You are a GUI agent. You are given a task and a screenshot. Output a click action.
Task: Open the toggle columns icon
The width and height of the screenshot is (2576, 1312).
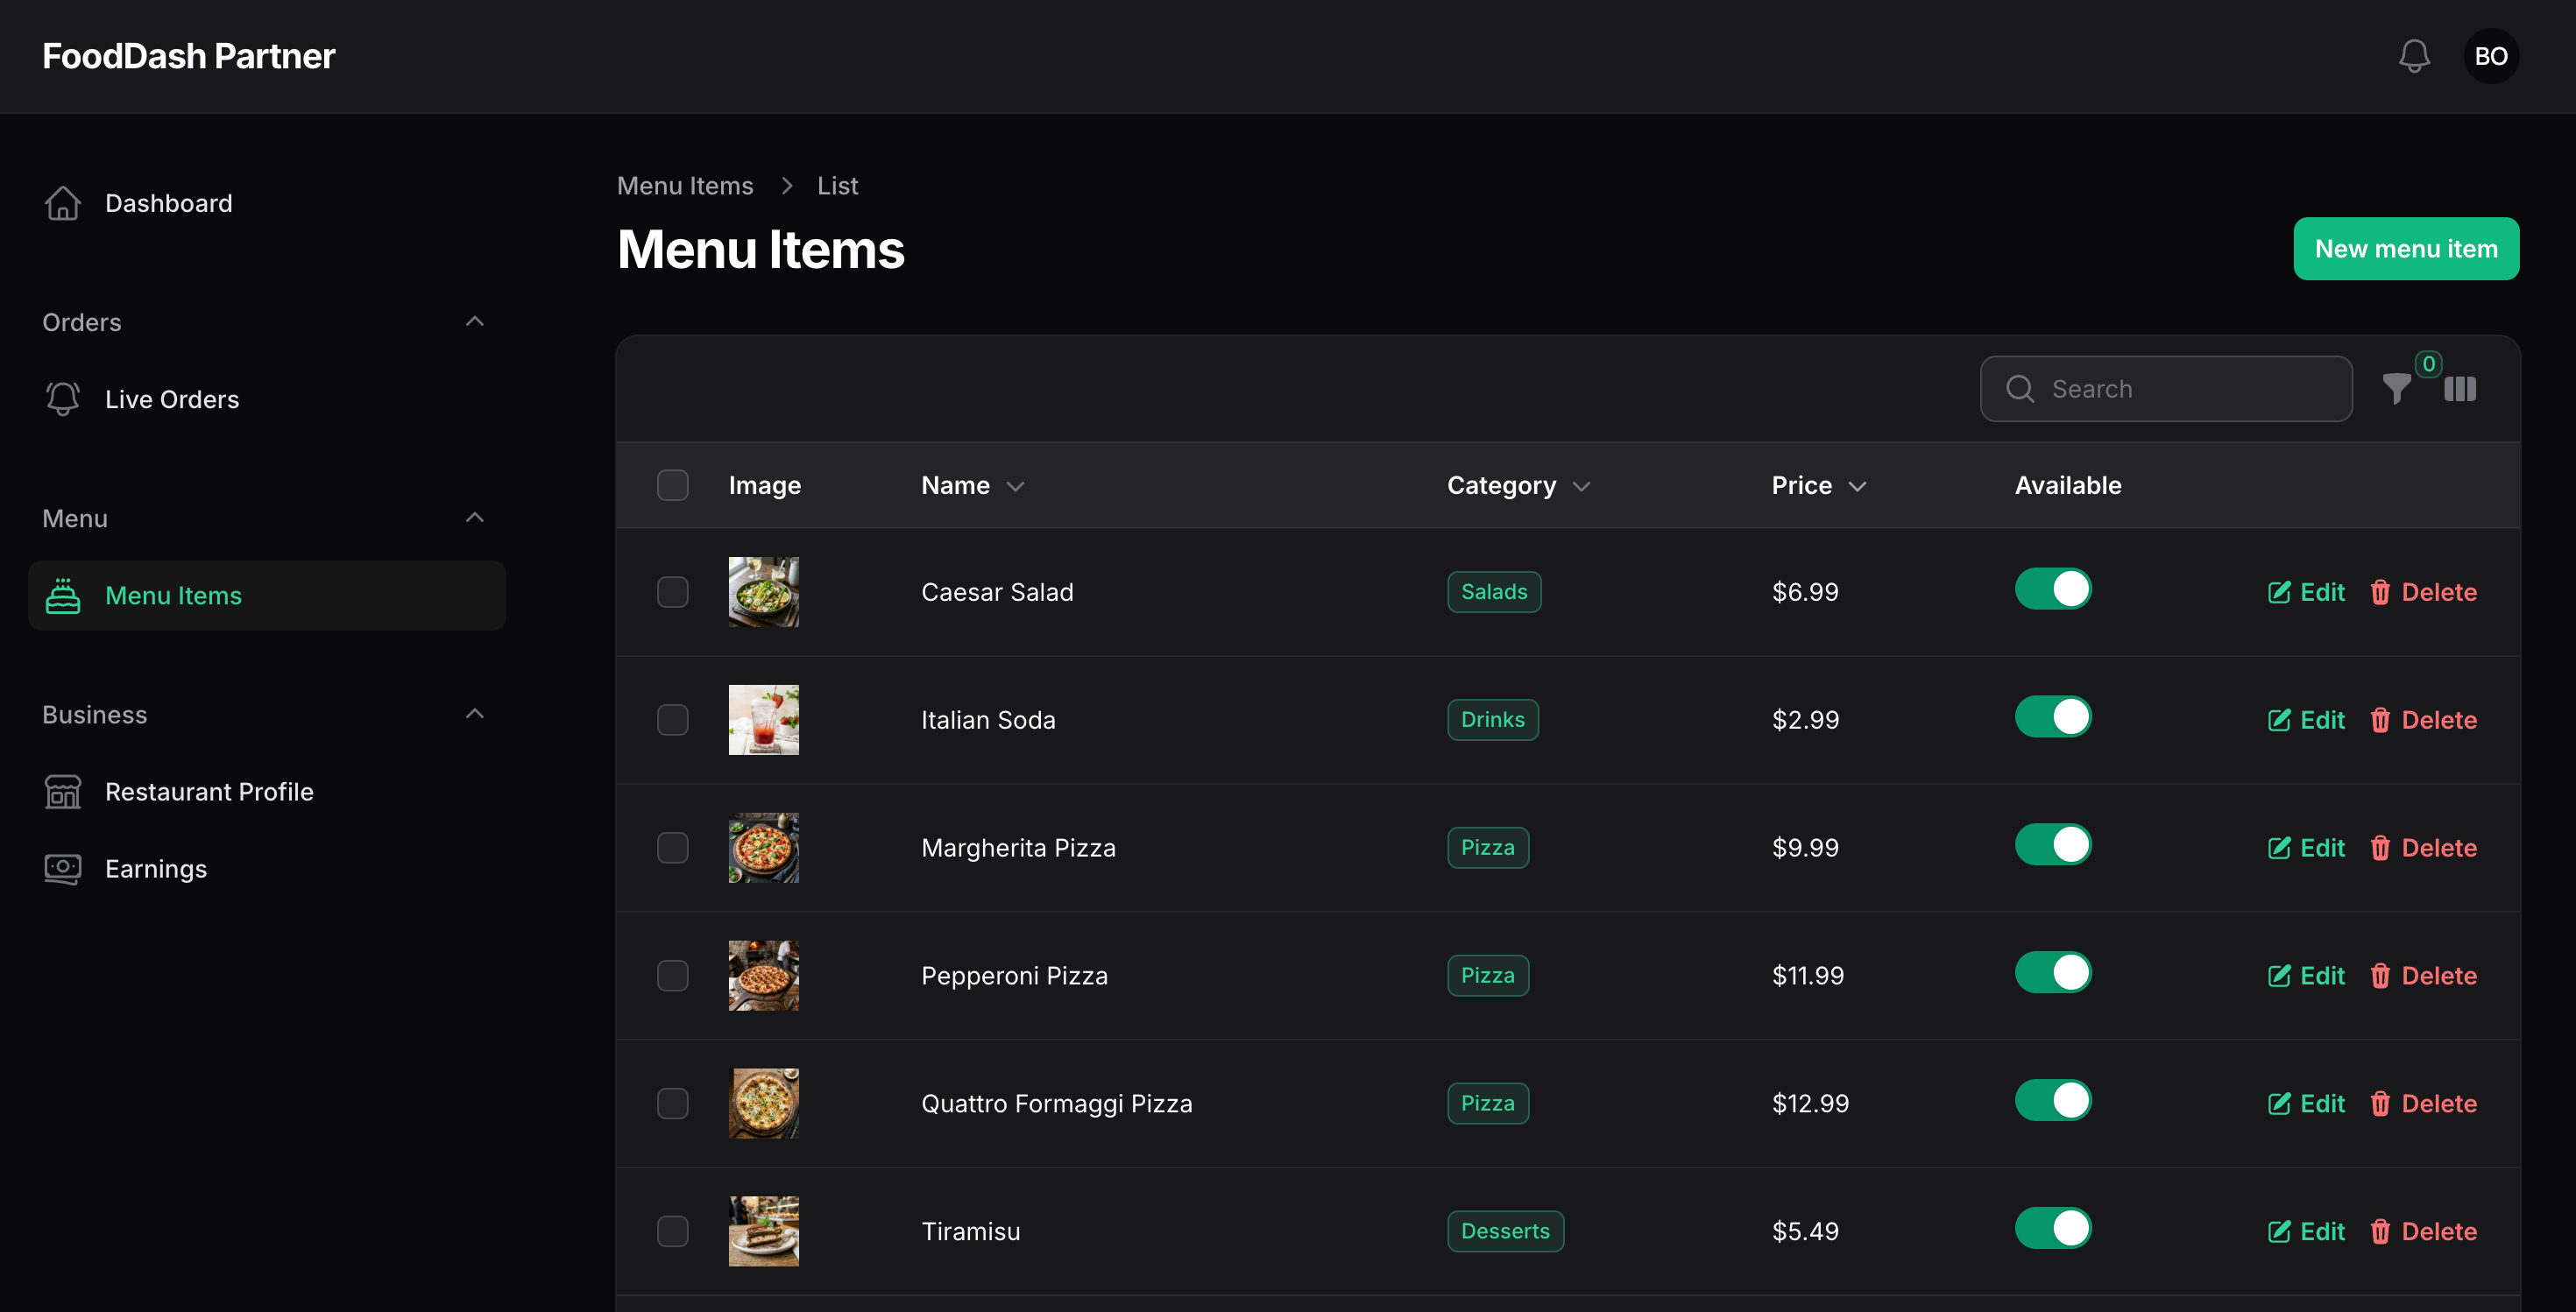[2460, 389]
